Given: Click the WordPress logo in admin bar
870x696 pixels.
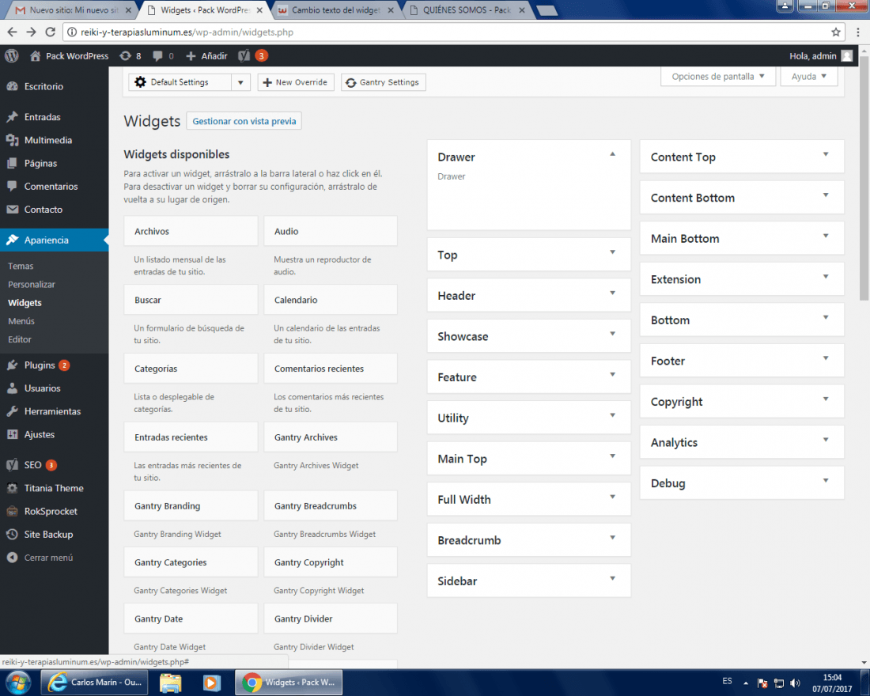Looking at the screenshot, I should click(12, 55).
